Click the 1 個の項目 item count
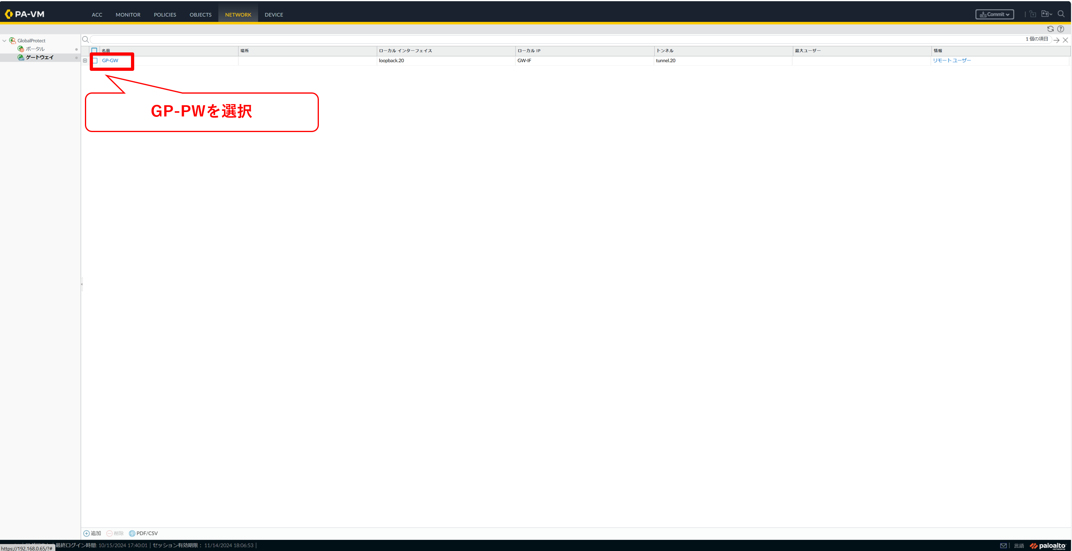This screenshot has width=1072, height=551. pyautogui.click(x=1037, y=39)
